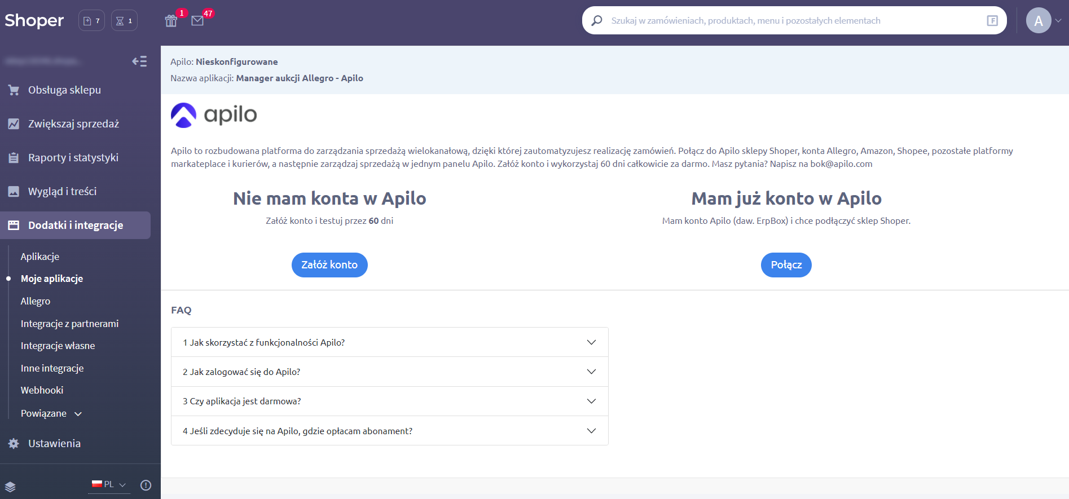Click the Załóż konto button

[329, 265]
